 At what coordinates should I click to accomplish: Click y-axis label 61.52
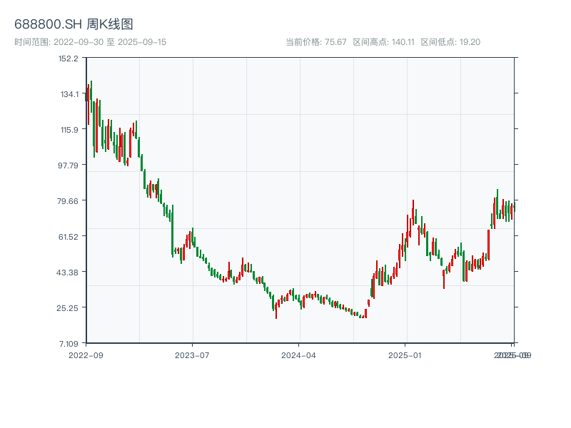pyautogui.click(x=69, y=237)
